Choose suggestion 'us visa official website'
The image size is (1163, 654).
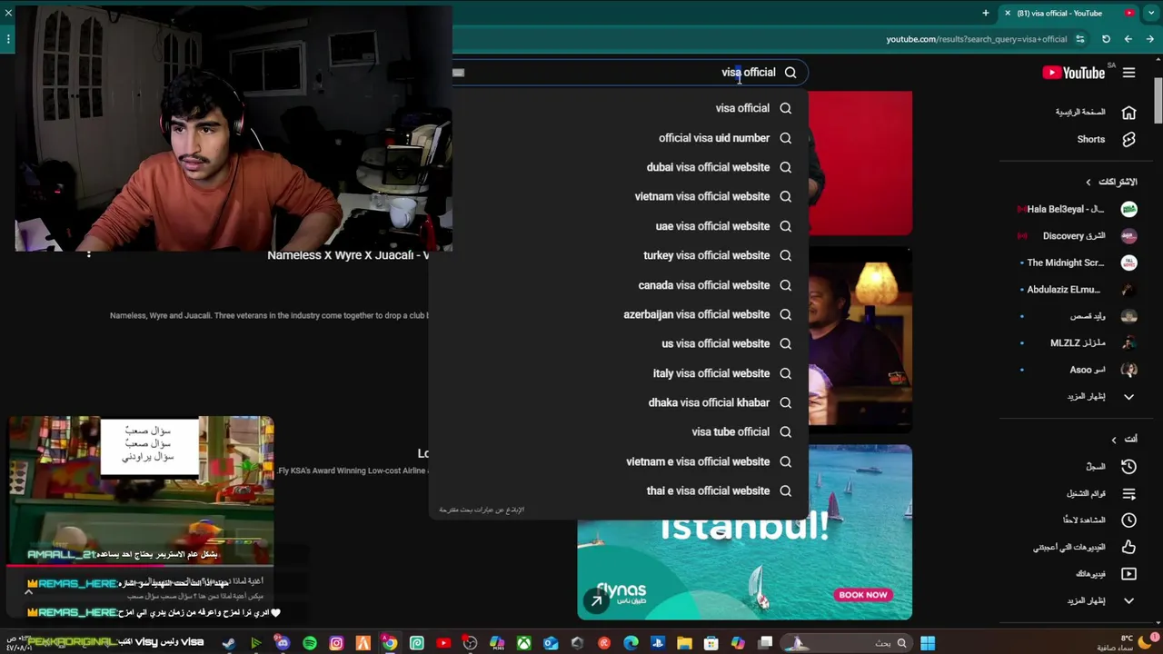click(x=618, y=343)
